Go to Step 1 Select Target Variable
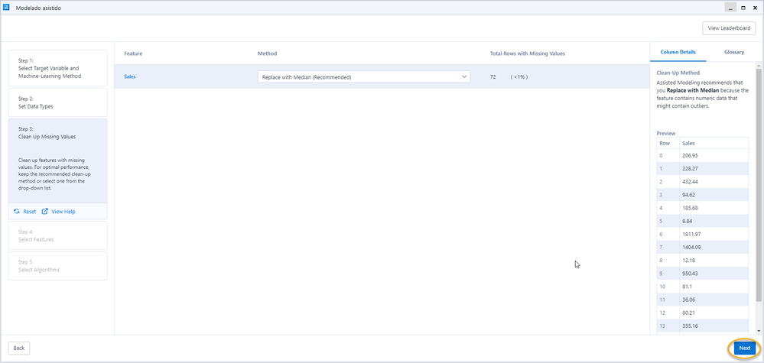Image resolution: width=764 pixels, height=363 pixels. pyautogui.click(x=57, y=69)
